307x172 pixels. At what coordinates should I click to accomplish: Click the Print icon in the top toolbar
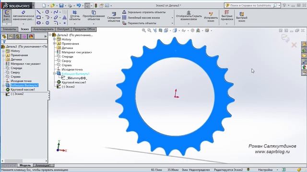coord(70,6)
